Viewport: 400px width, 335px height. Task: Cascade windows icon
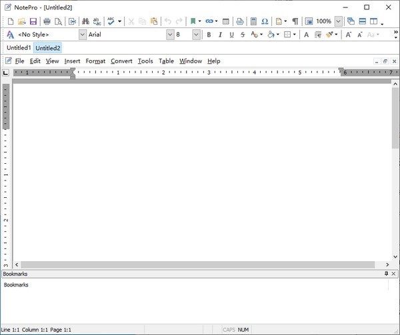pyautogui.click(x=351, y=21)
